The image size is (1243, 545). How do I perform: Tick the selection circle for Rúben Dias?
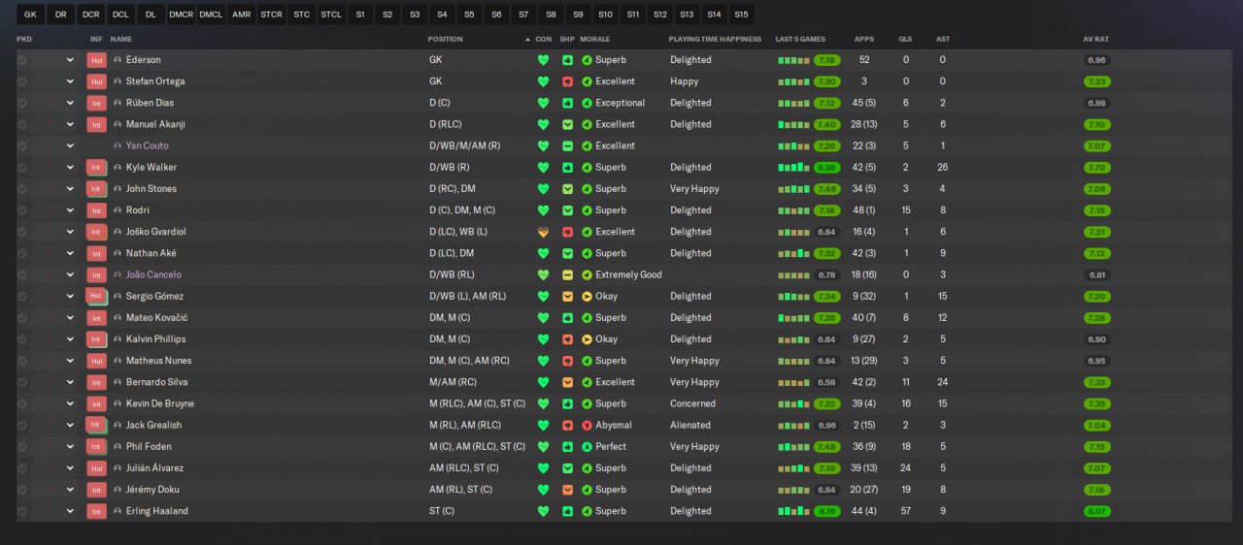tap(22, 103)
